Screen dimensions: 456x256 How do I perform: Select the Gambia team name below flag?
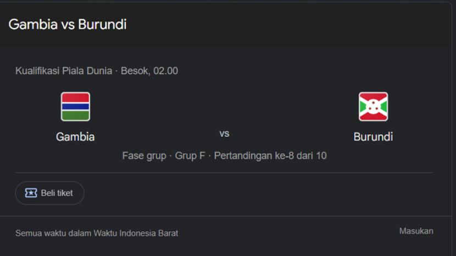click(x=75, y=137)
